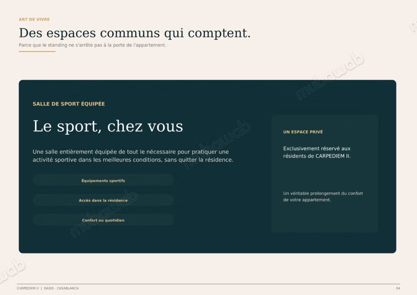Click the title Le sport, chez vous
The height and width of the screenshot is (295, 417).
108,126
